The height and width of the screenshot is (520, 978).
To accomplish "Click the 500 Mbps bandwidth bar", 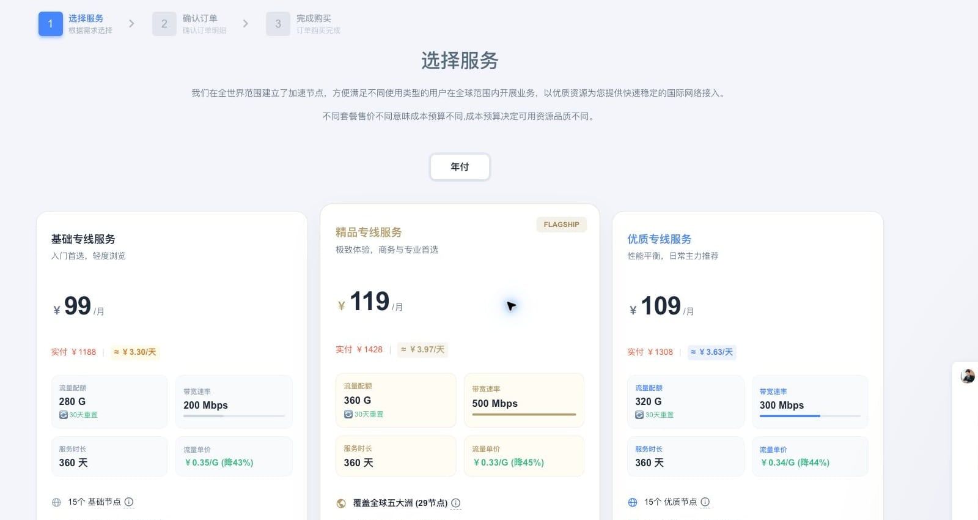I will [x=524, y=414].
